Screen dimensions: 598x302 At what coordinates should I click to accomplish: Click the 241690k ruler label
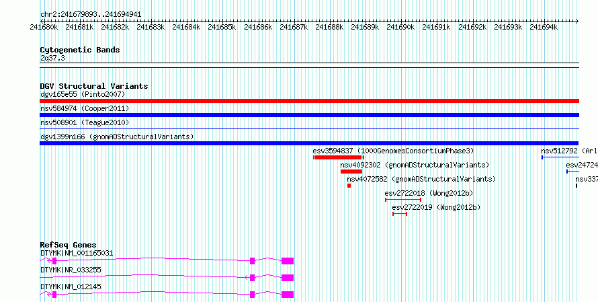[x=400, y=27]
